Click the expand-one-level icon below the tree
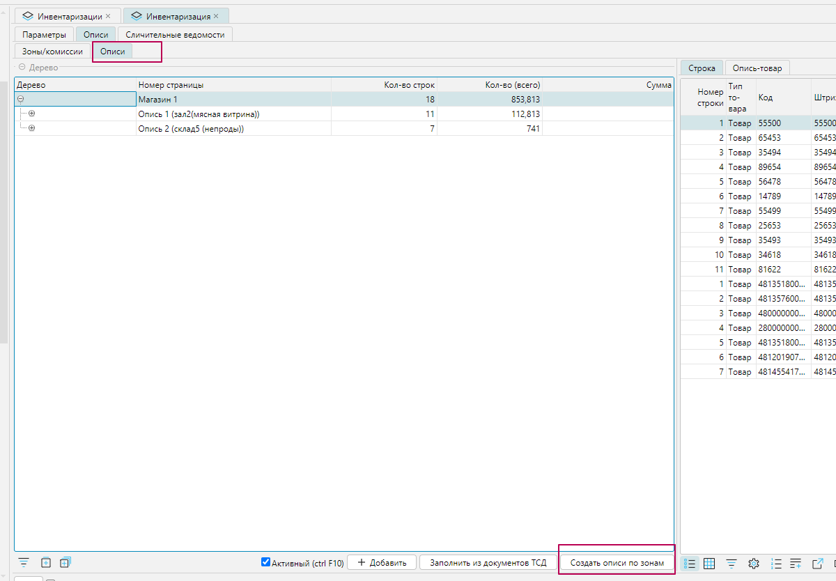The width and height of the screenshot is (836, 581). [46, 562]
